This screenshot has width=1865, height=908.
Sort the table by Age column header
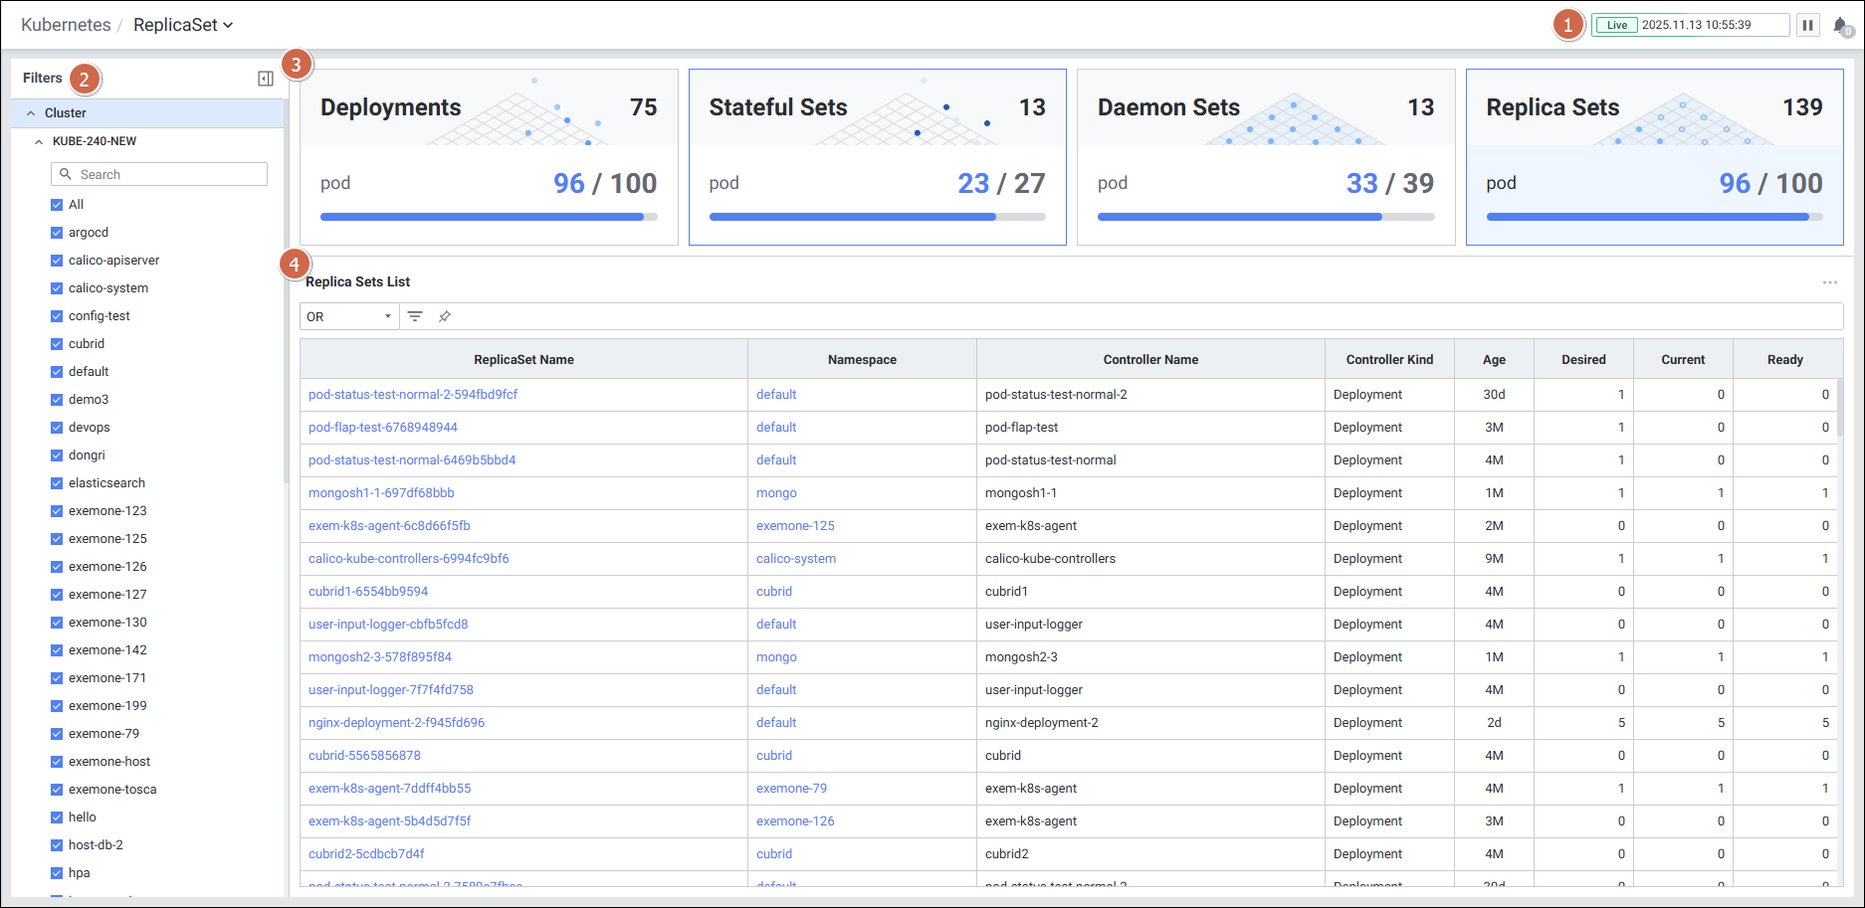(1493, 360)
